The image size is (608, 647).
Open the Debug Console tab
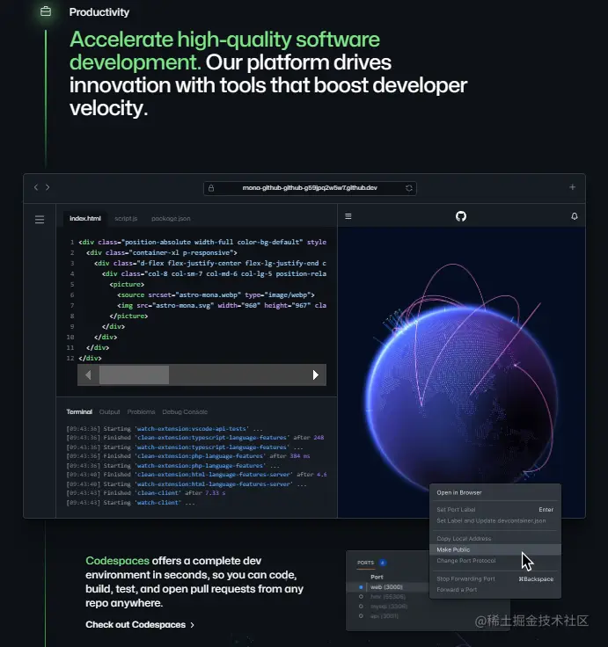coord(185,411)
